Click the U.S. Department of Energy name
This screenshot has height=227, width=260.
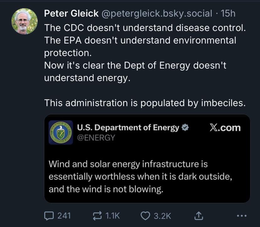128,127
